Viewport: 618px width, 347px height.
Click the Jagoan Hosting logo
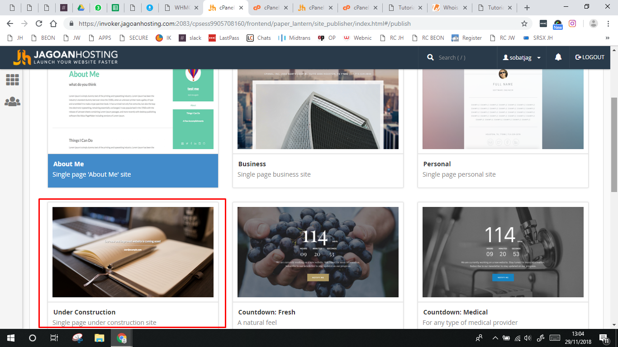[66, 57]
